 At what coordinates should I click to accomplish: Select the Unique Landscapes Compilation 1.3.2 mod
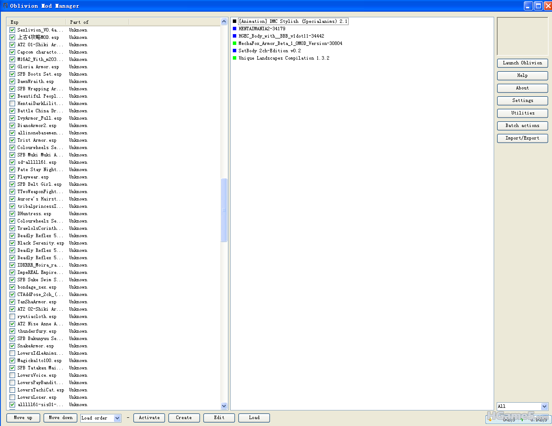pos(284,58)
